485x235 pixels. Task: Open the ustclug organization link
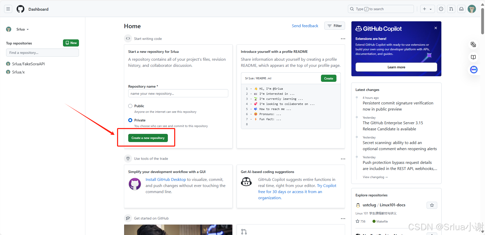[369, 205]
